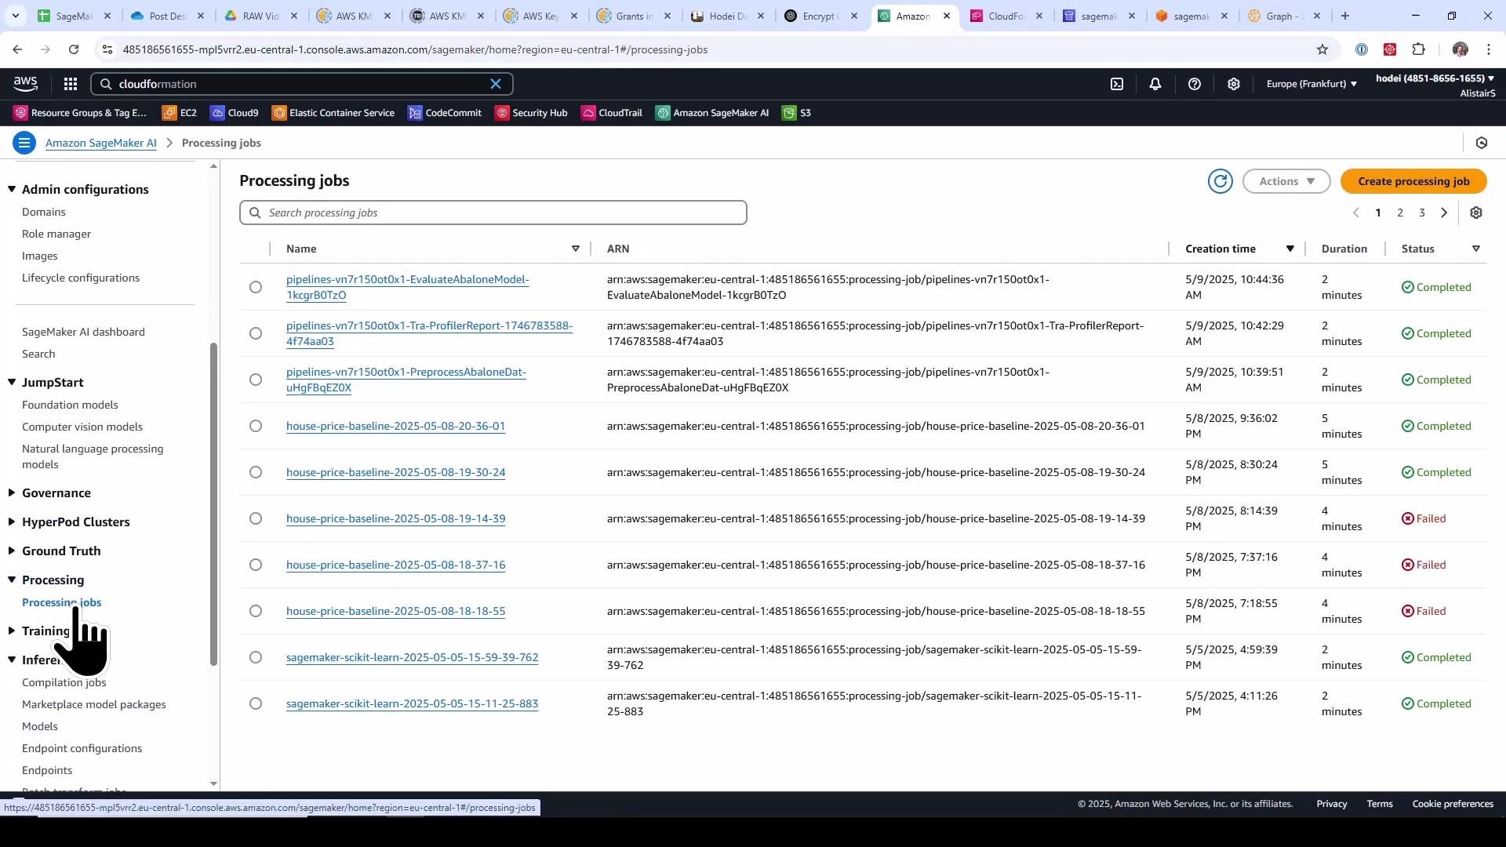1506x847 pixels.
Task: Click the AWS logo home icon
Action: click(25, 84)
